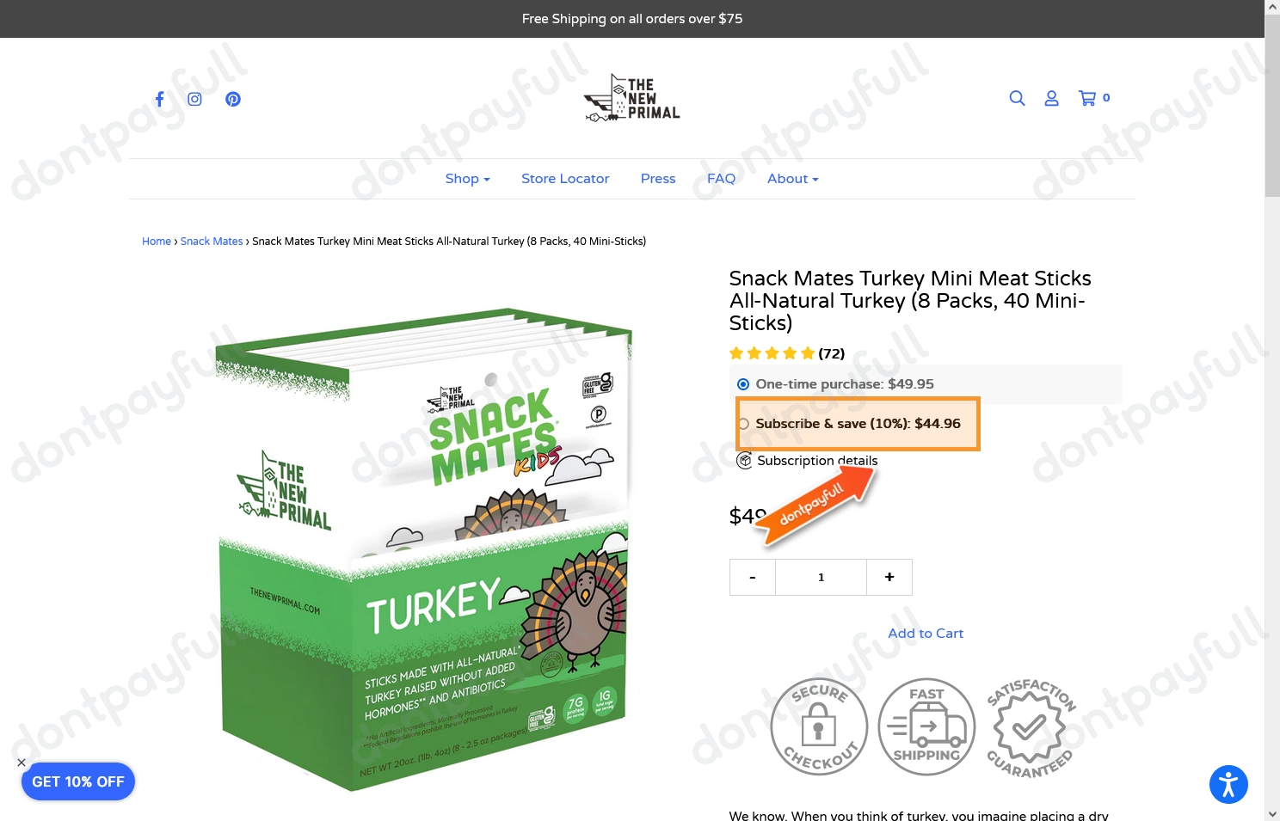Expand the About dropdown menu
1280x821 pixels.
coord(792,179)
